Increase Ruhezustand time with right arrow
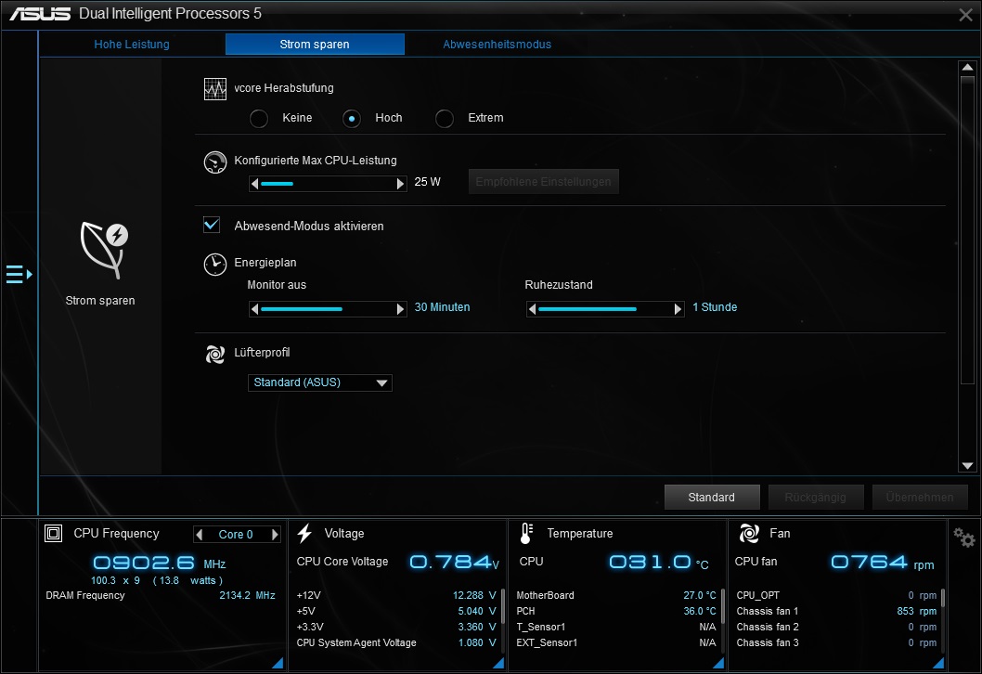Image resolution: width=982 pixels, height=674 pixels. (678, 309)
